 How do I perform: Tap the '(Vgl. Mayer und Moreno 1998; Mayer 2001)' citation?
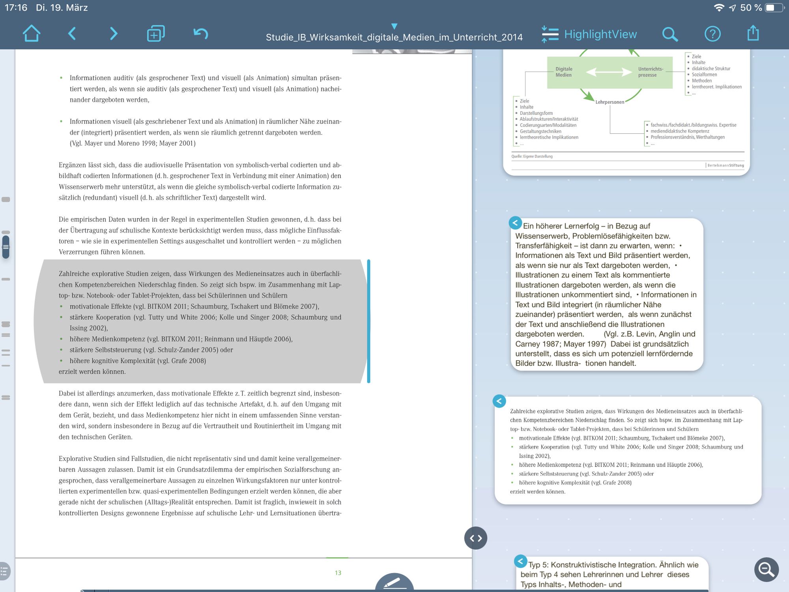(133, 143)
